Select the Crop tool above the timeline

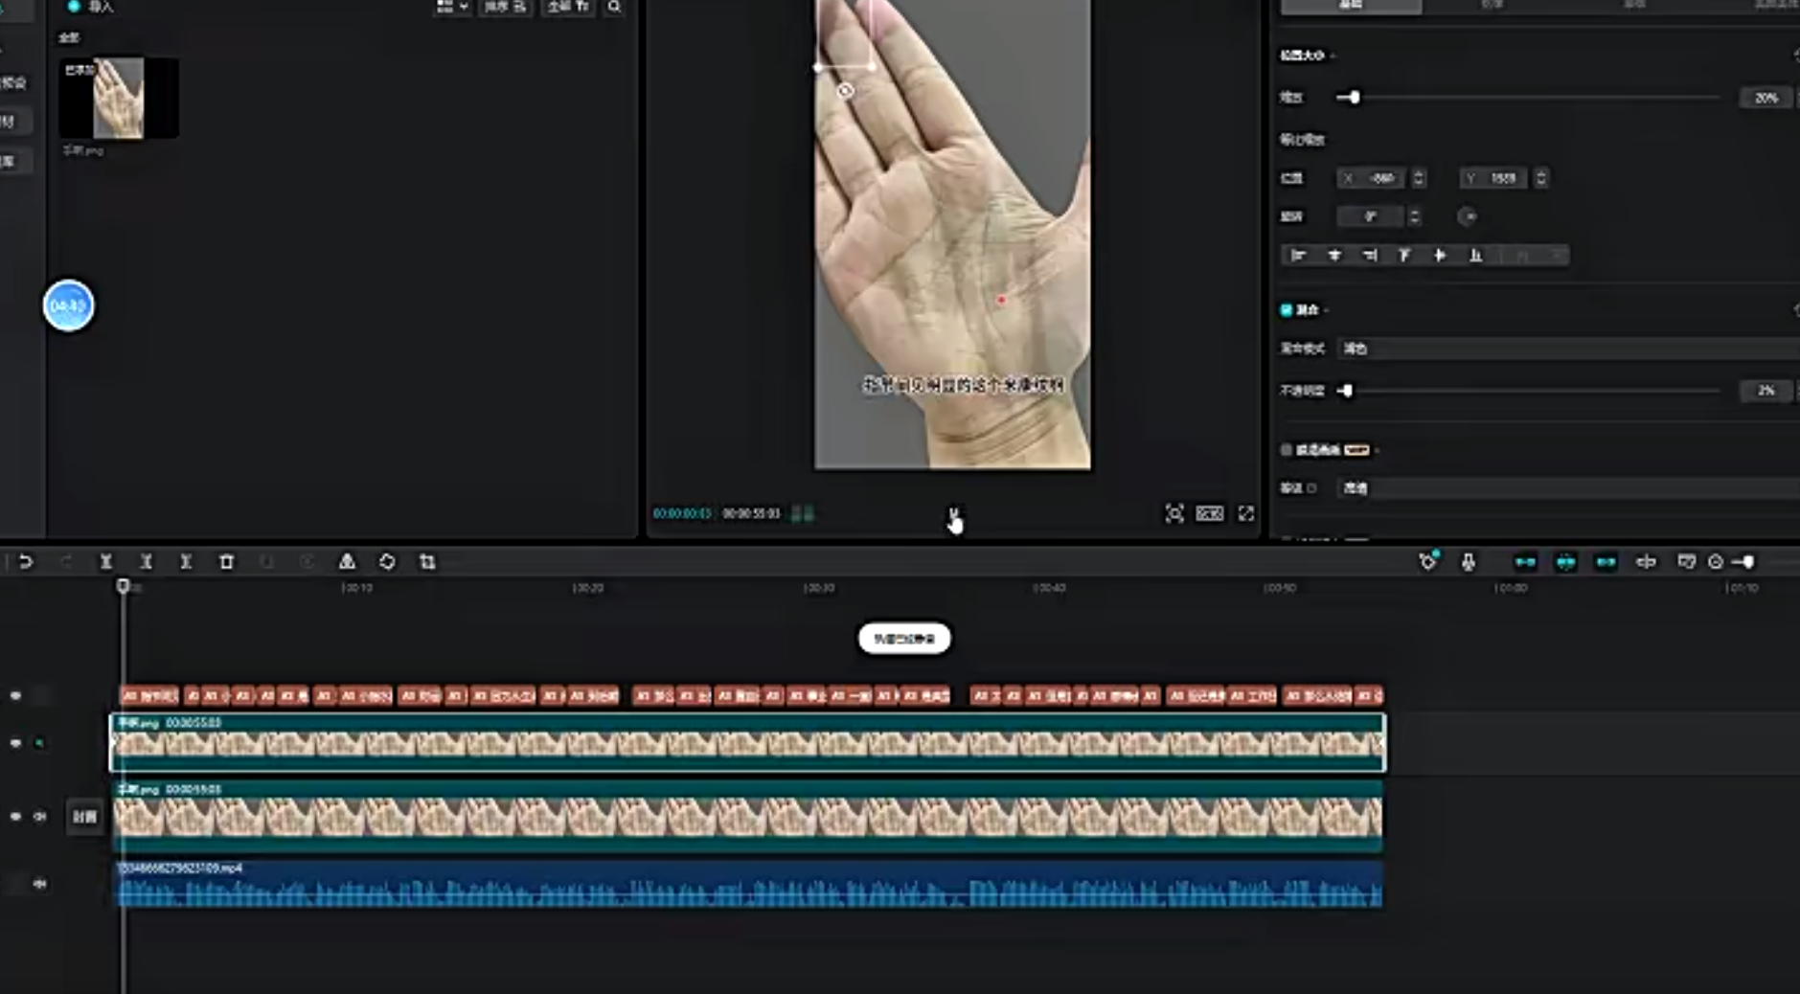(x=427, y=561)
